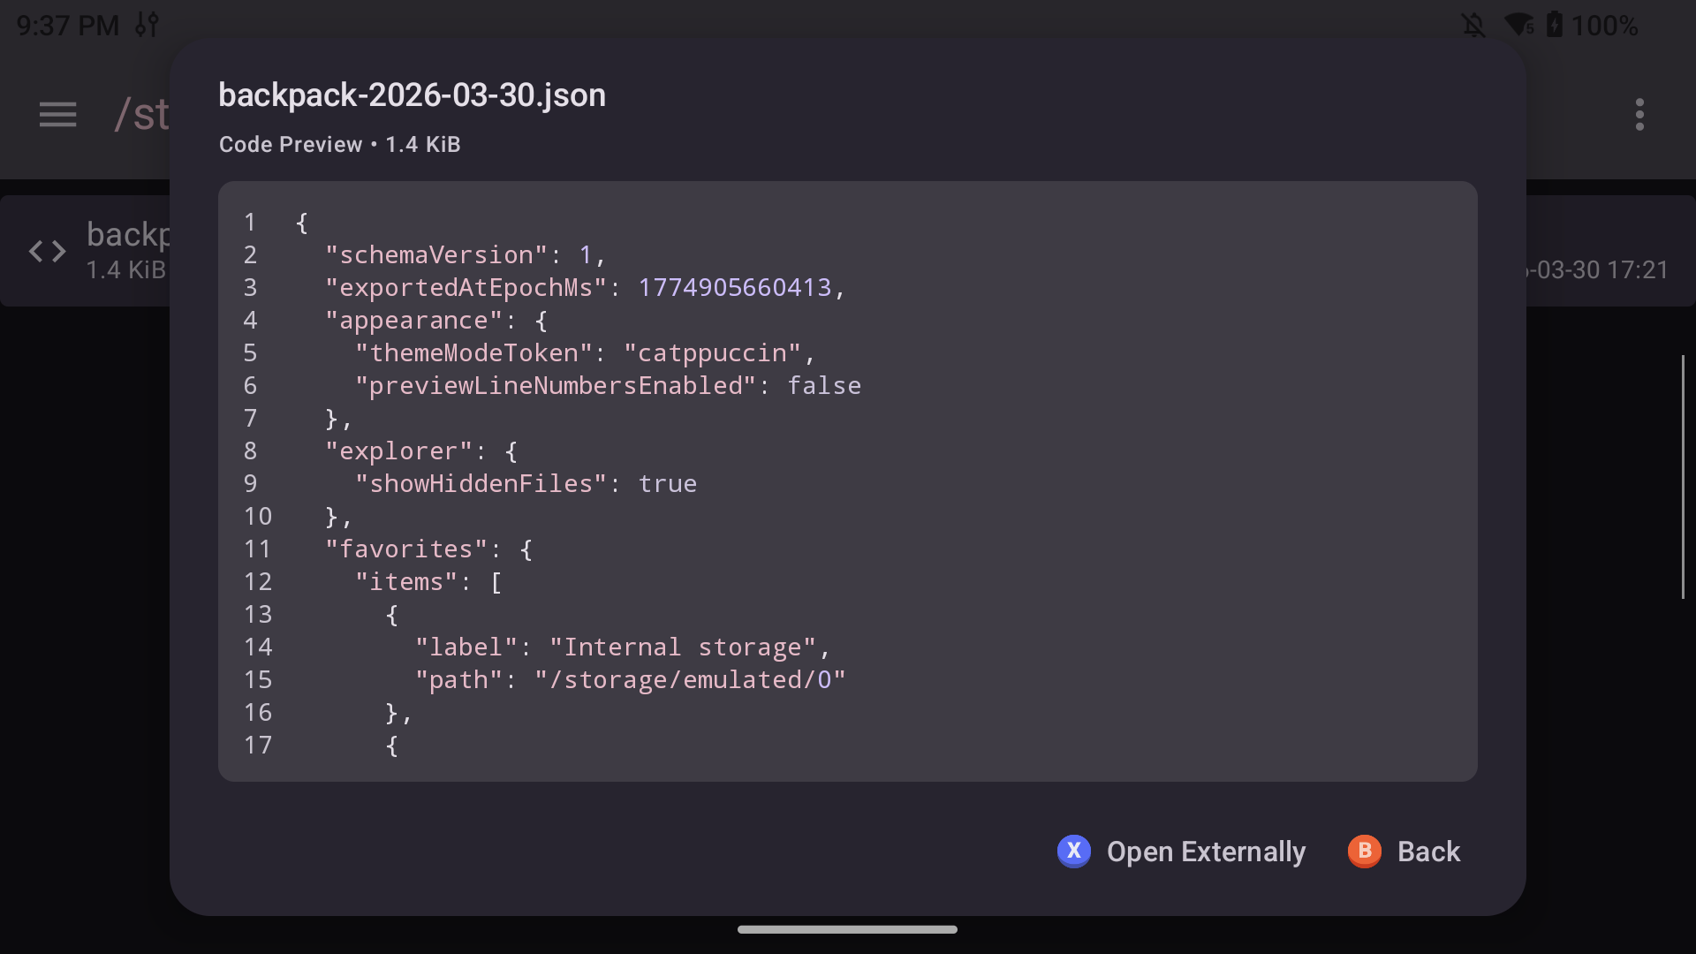This screenshot has width=1696, height=954.
Task: Click the backpack-2026-03-30.json dialog title
Action: pos(413,95)
